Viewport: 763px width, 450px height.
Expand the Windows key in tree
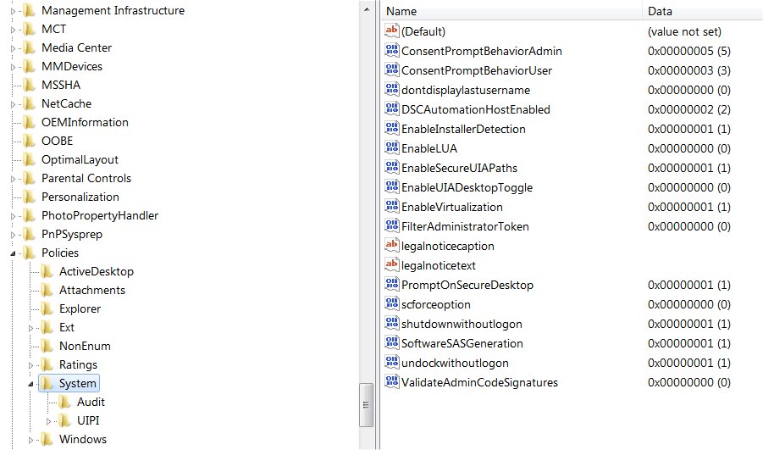click(31, 439)
